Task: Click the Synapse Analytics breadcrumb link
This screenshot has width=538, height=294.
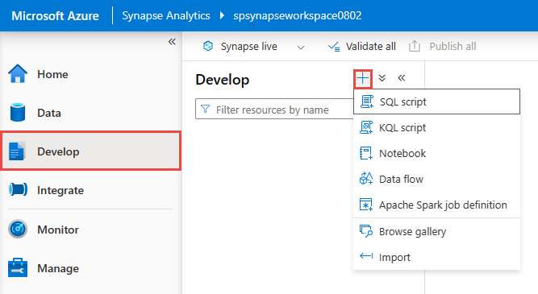Action: tap(166, 16)
